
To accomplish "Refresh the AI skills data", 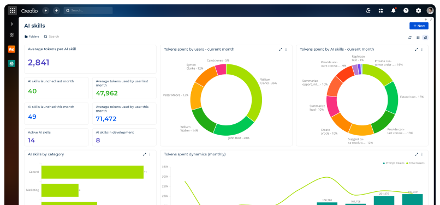I will click(x=410, y=37).
